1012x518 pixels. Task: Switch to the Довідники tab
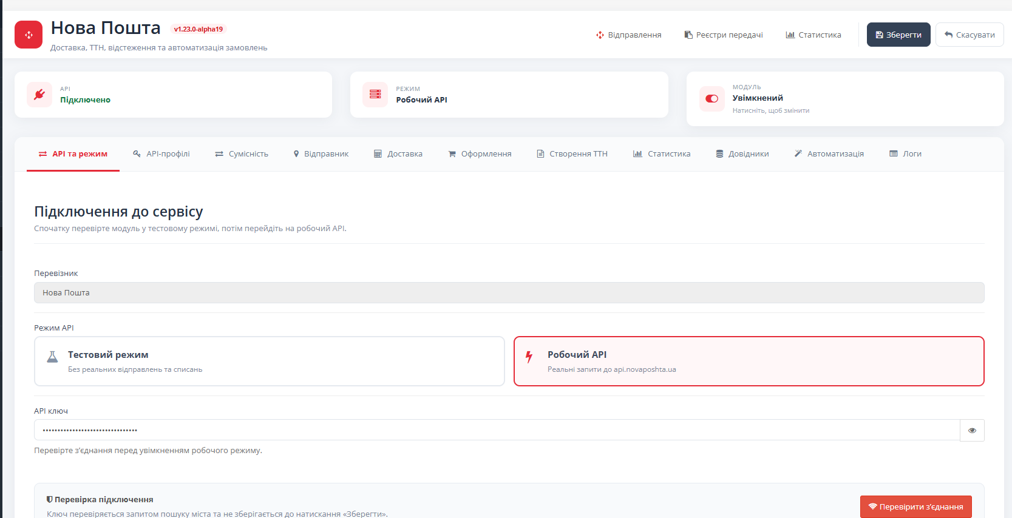pyautogui.click(x=742, y=154)
